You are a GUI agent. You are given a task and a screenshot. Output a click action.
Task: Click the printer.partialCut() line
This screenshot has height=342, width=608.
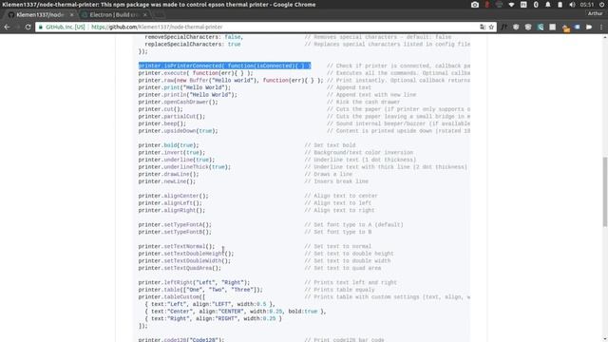click(172, 116)
